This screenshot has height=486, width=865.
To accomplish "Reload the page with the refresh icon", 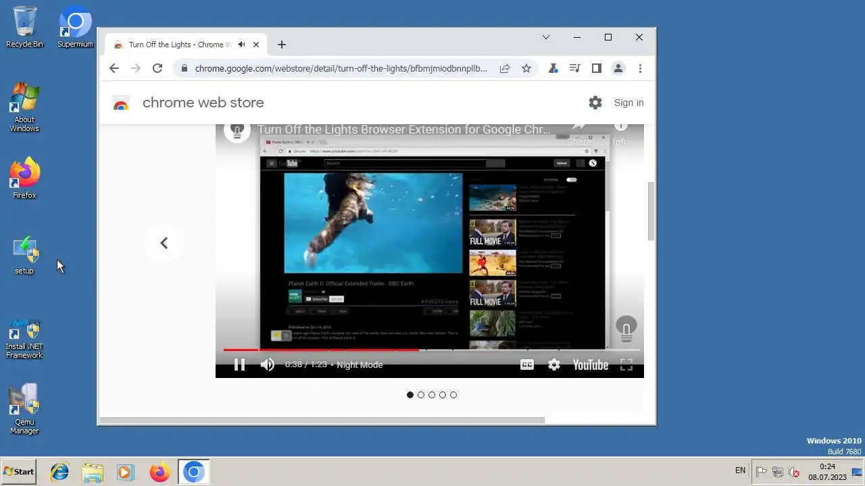I will pyautogui.click(x=157, y=68).
